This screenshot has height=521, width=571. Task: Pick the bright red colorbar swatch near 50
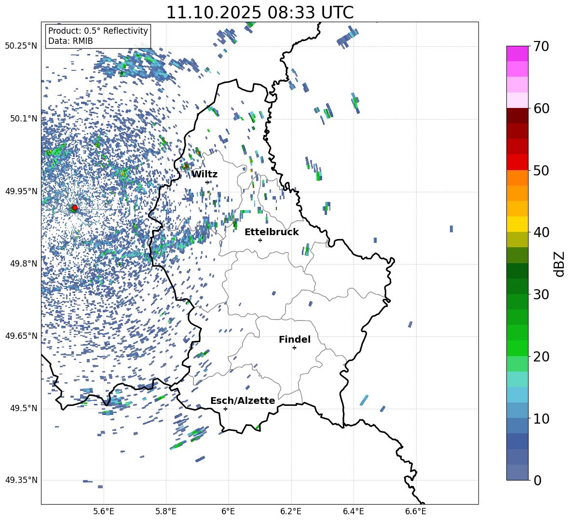point(517,162)
